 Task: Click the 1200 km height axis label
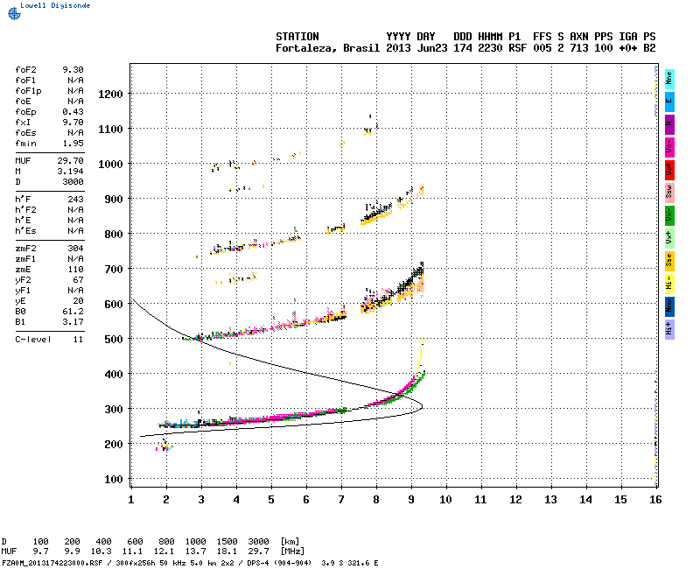pos(110,95)
